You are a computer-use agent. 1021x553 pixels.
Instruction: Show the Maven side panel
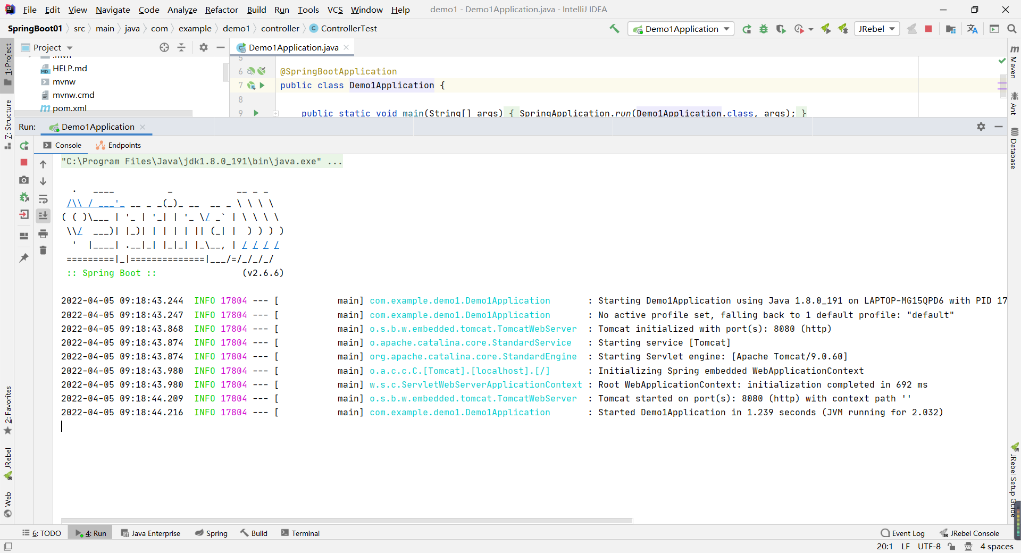coord(1014,61)
